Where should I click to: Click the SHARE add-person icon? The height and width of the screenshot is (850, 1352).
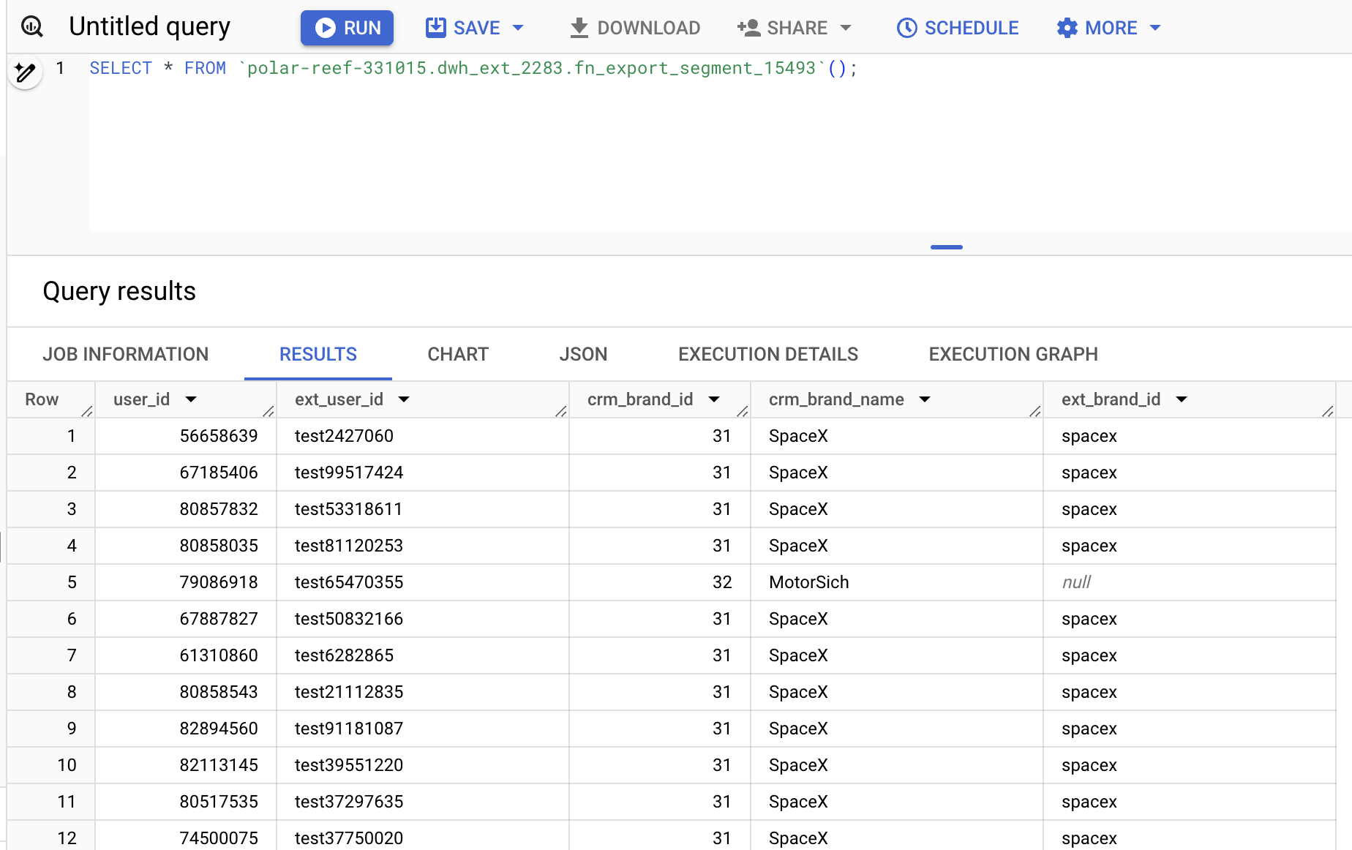click(748, 28)
